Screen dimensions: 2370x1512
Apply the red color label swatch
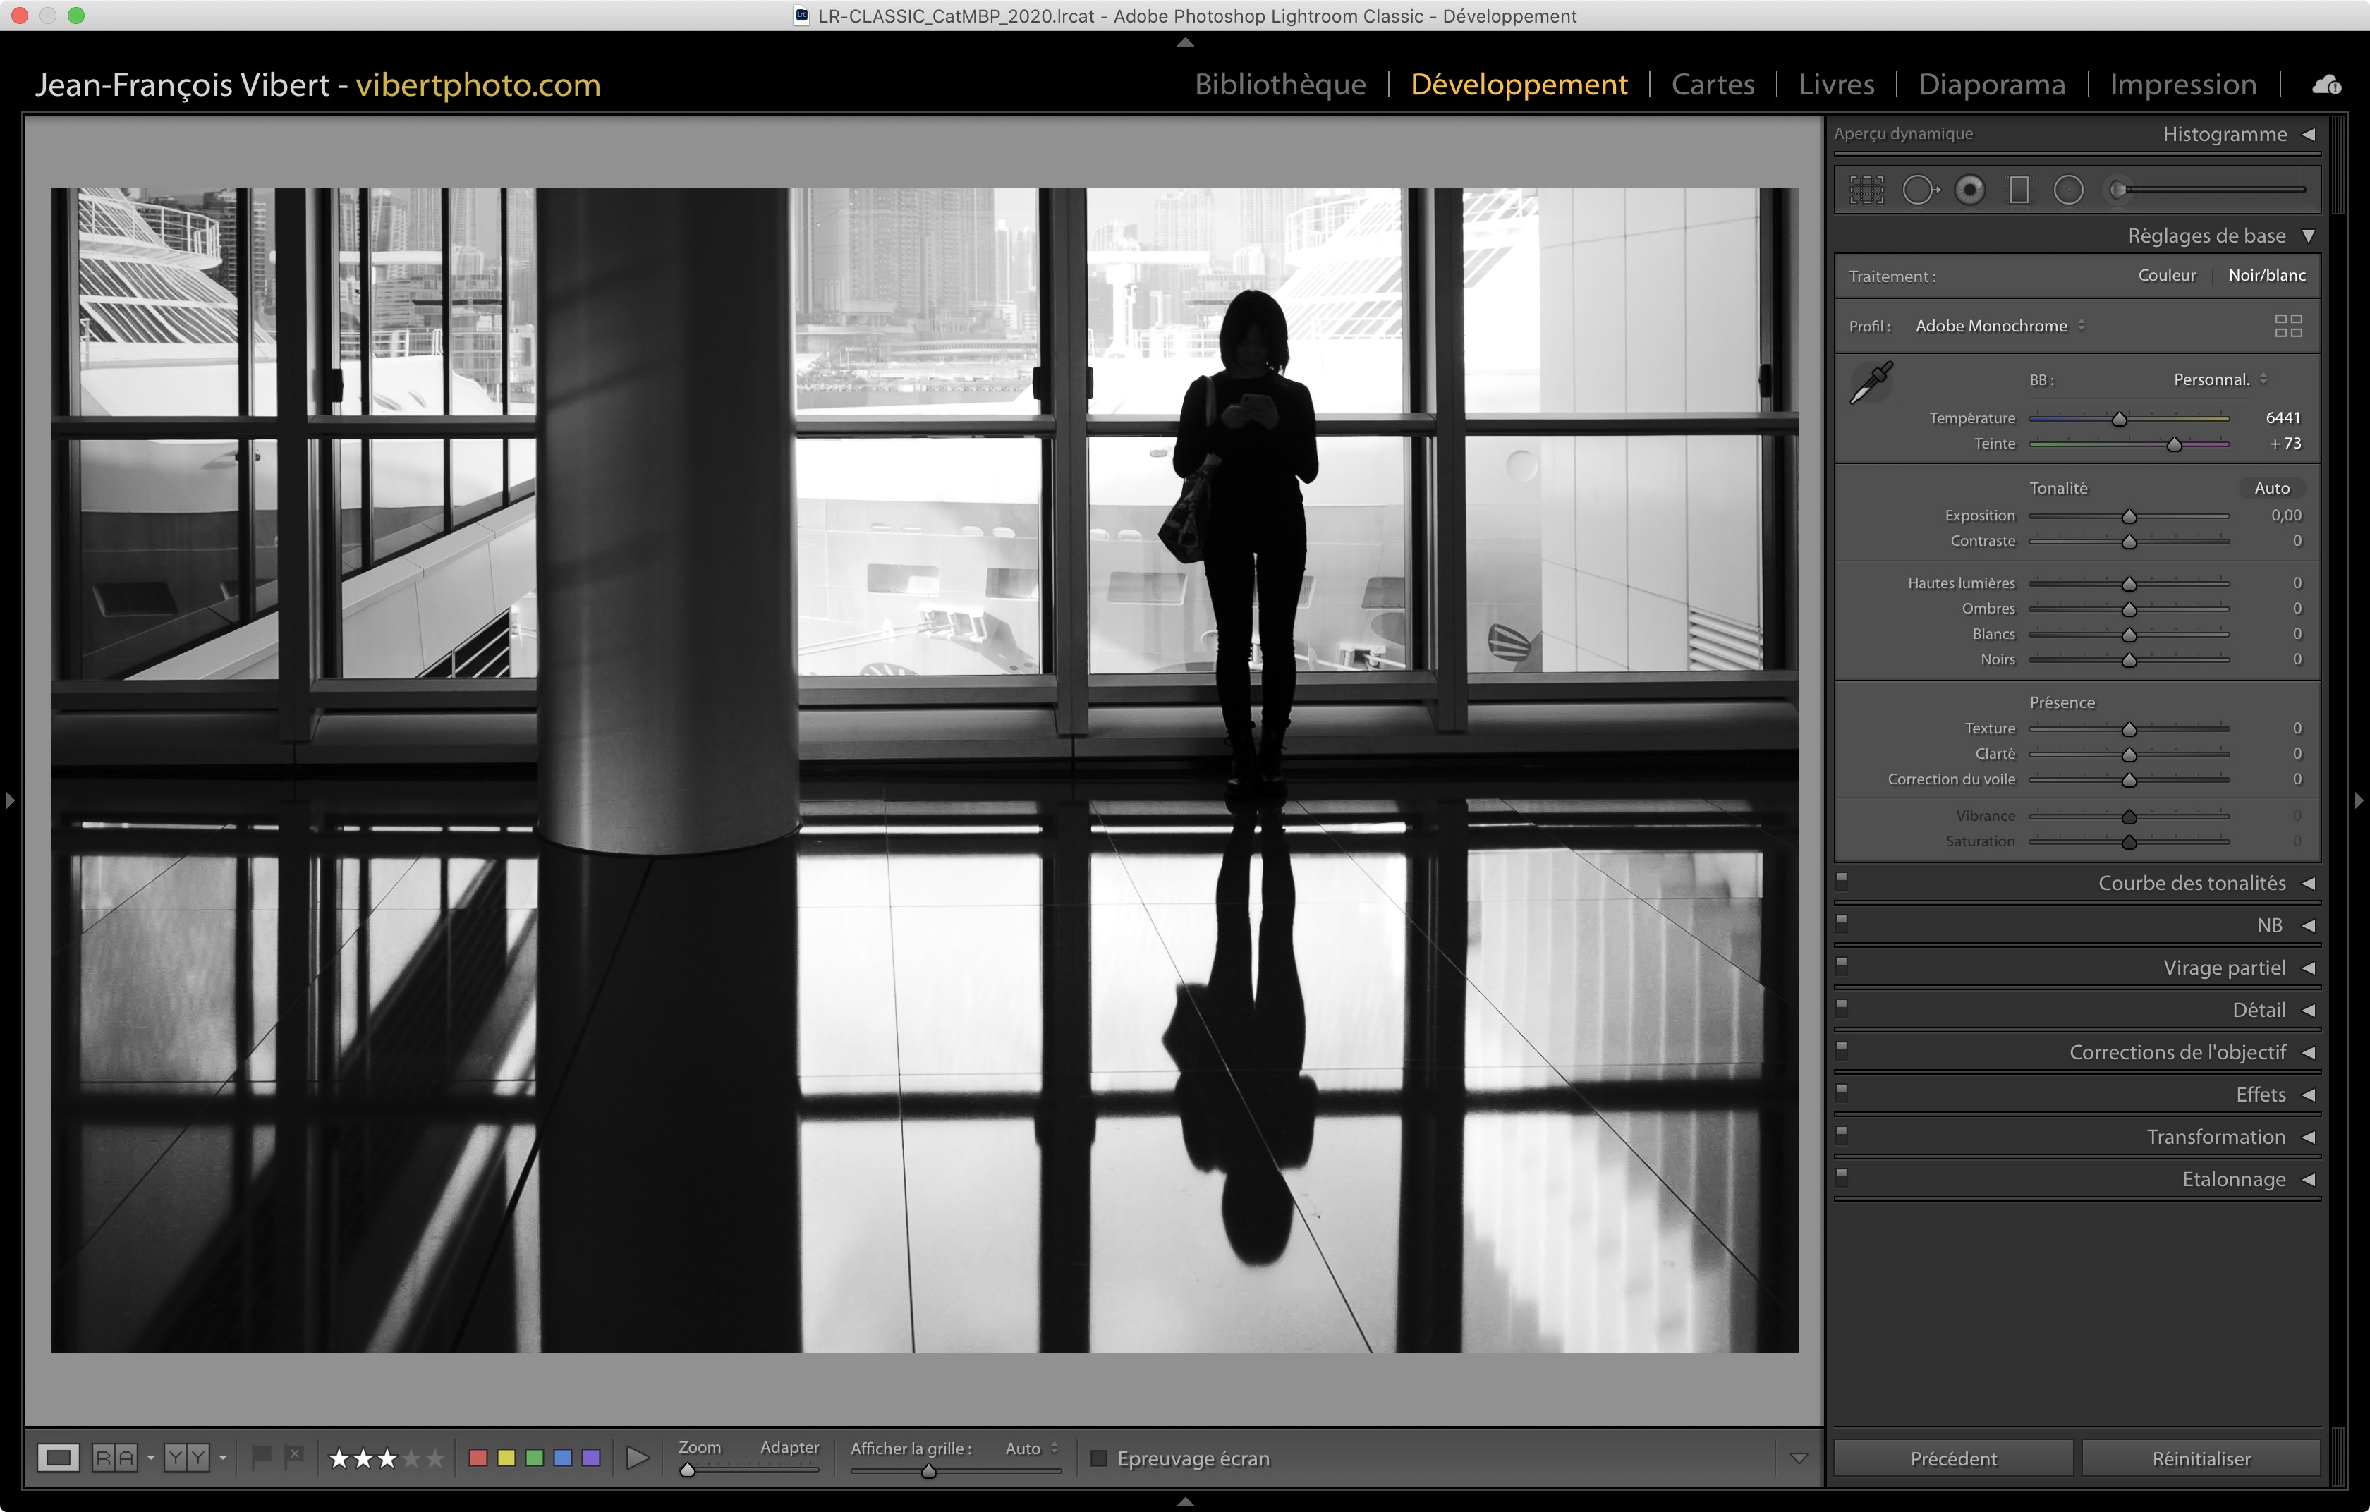pyautogui.click(x=478, y=1458)
